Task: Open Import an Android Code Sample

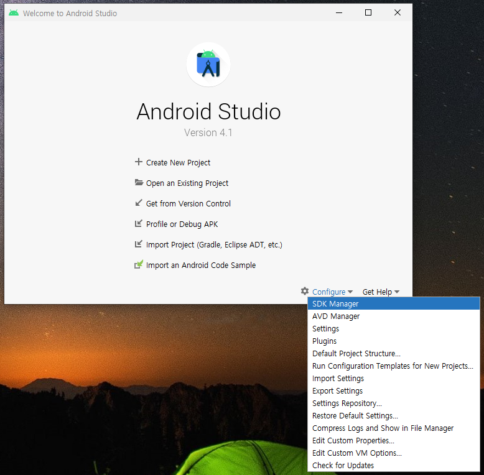Action: (x=201, y=265)
